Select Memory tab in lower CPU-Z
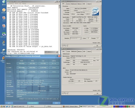Image resolution: width=135 pixels, height=108 pixels. point(80,52)
